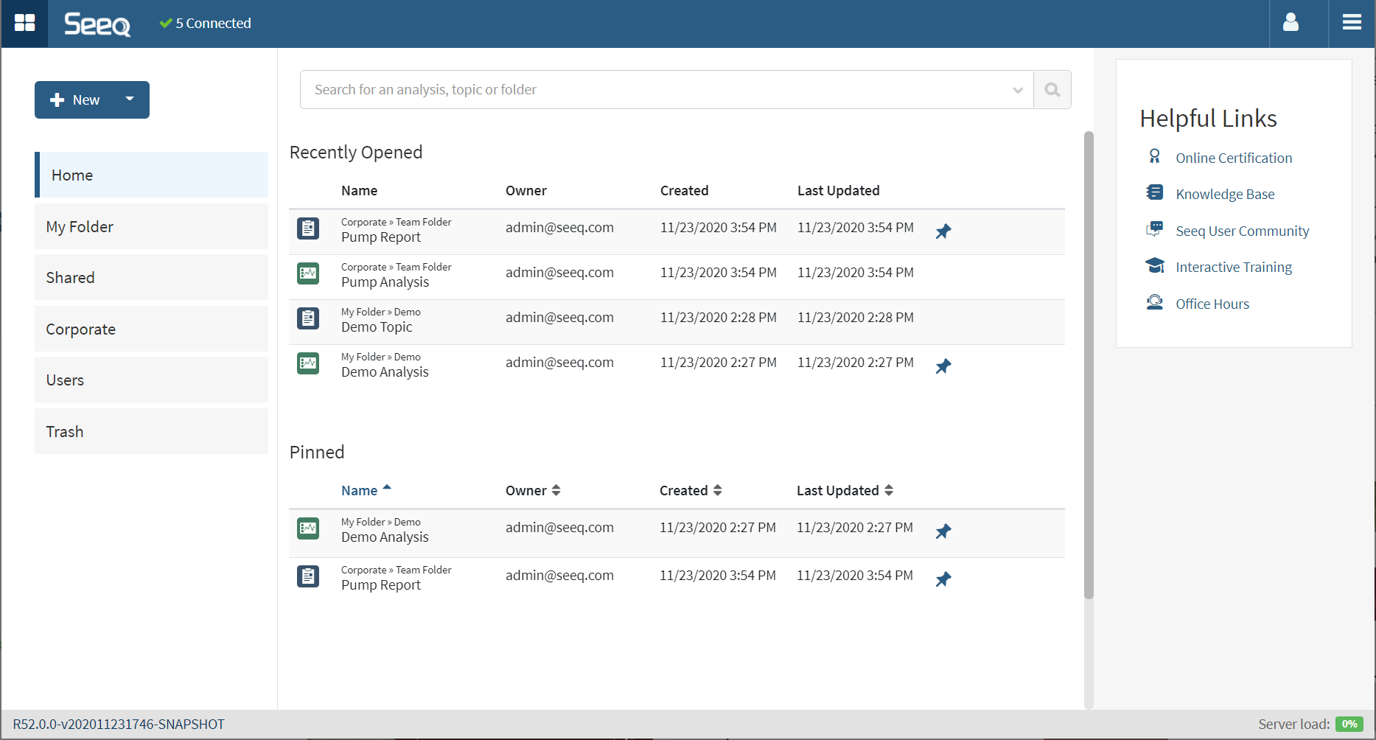Open the Knowledge Base link
Image resolution: width=1376 pixels, height=740 pixels.
(x=1224, y=195)
